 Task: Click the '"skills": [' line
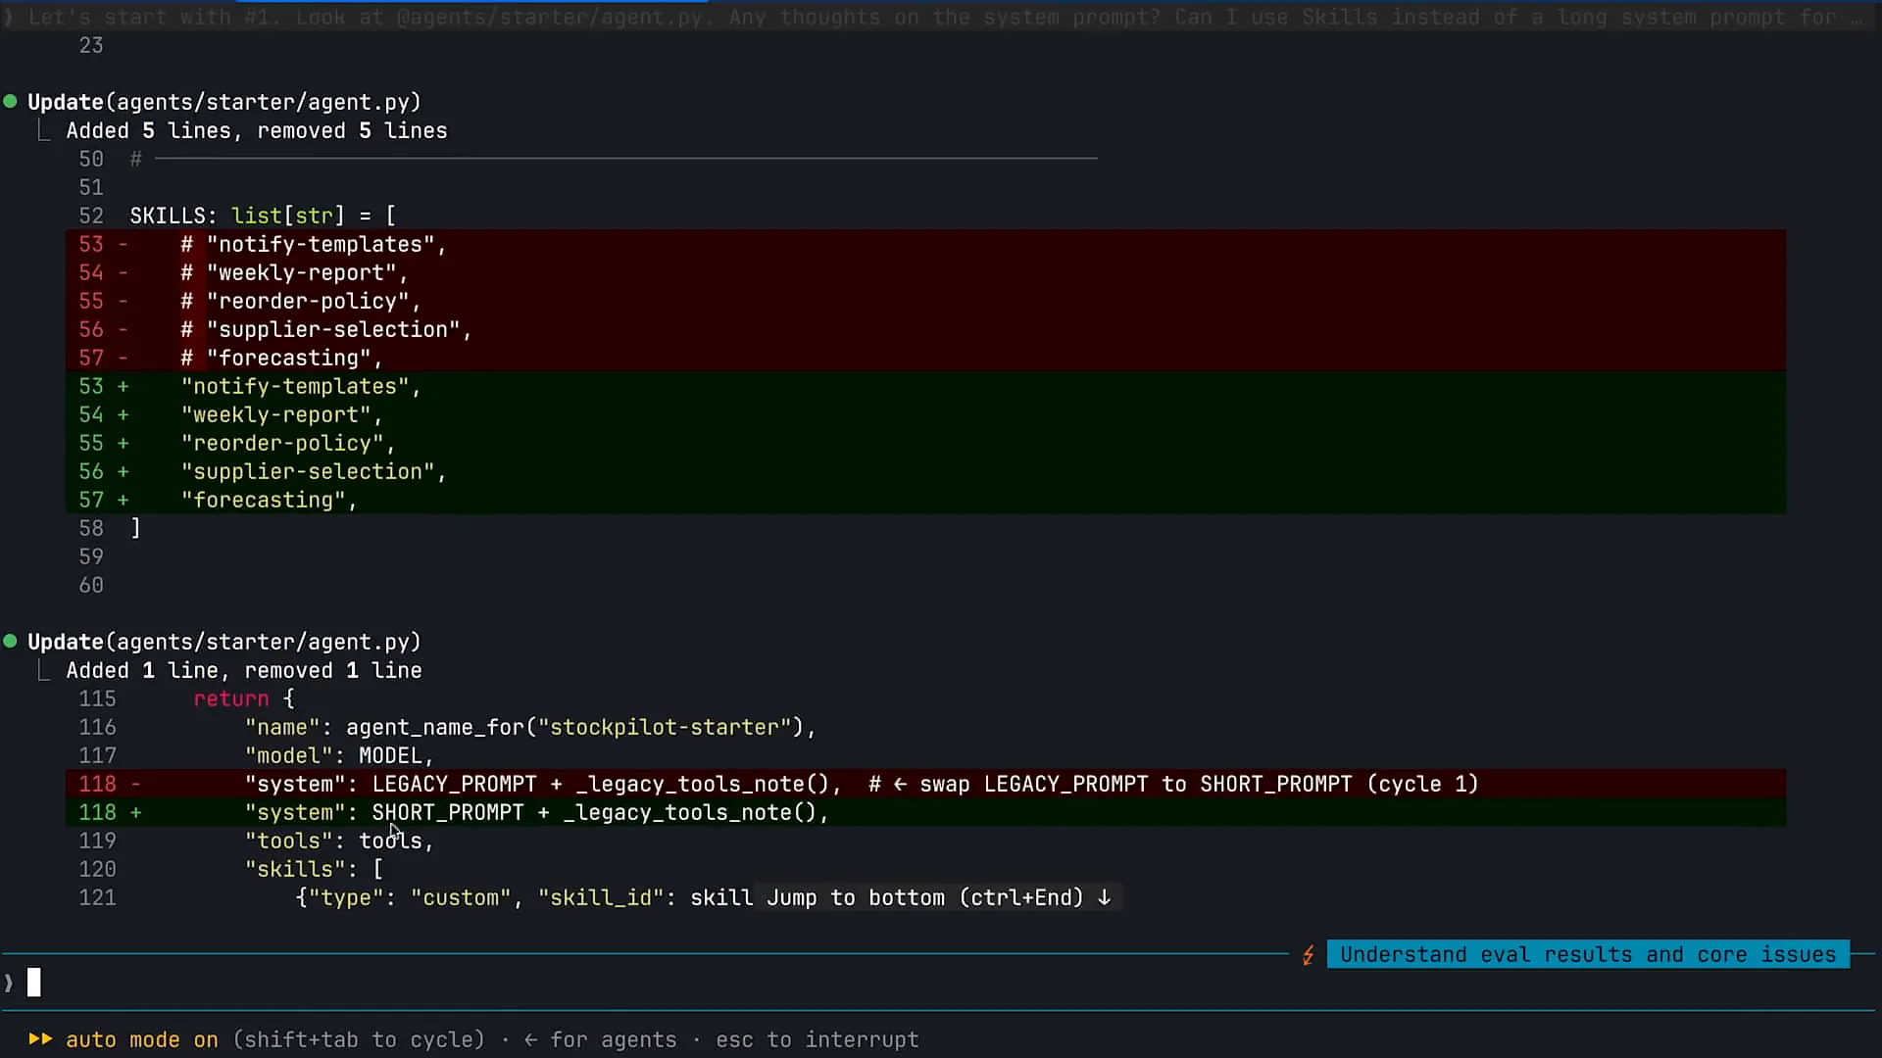(x=314, y=869)
